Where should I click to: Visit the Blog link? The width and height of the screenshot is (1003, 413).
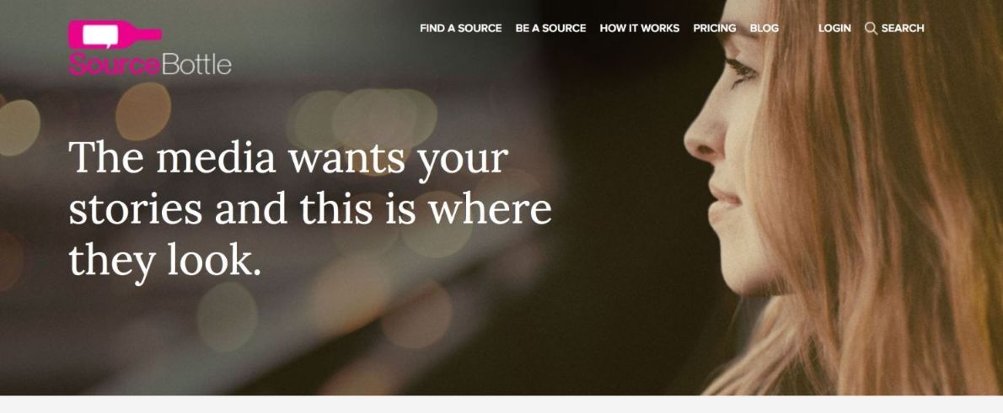click(764, 28)
